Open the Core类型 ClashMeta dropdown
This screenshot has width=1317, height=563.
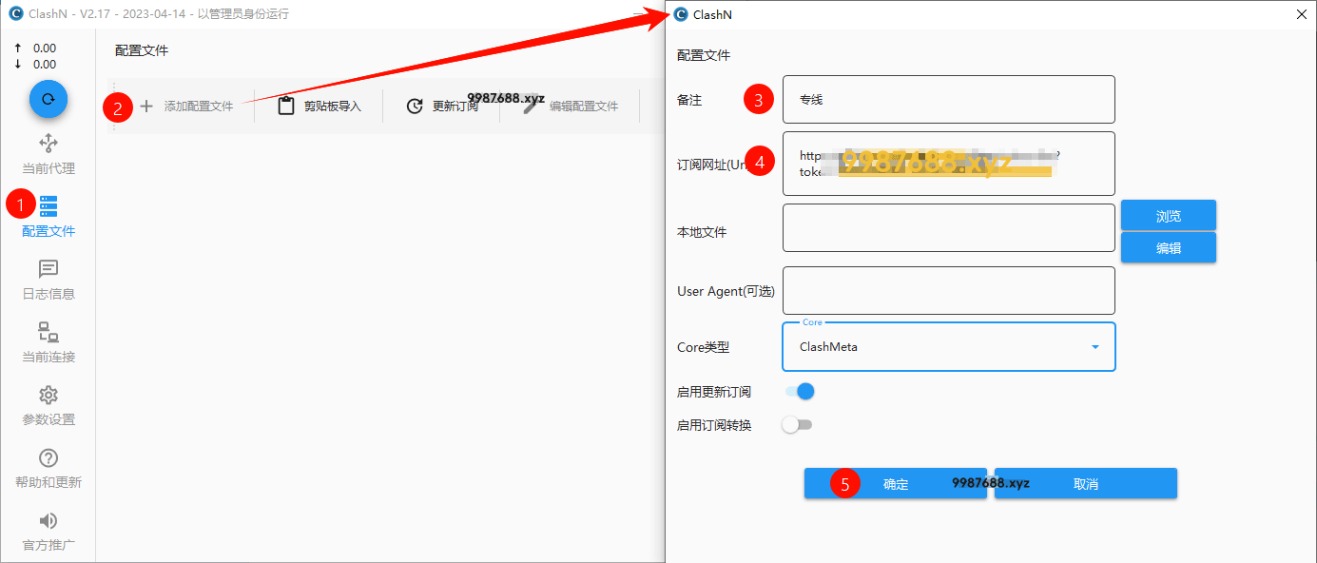[x=949, y=346]
